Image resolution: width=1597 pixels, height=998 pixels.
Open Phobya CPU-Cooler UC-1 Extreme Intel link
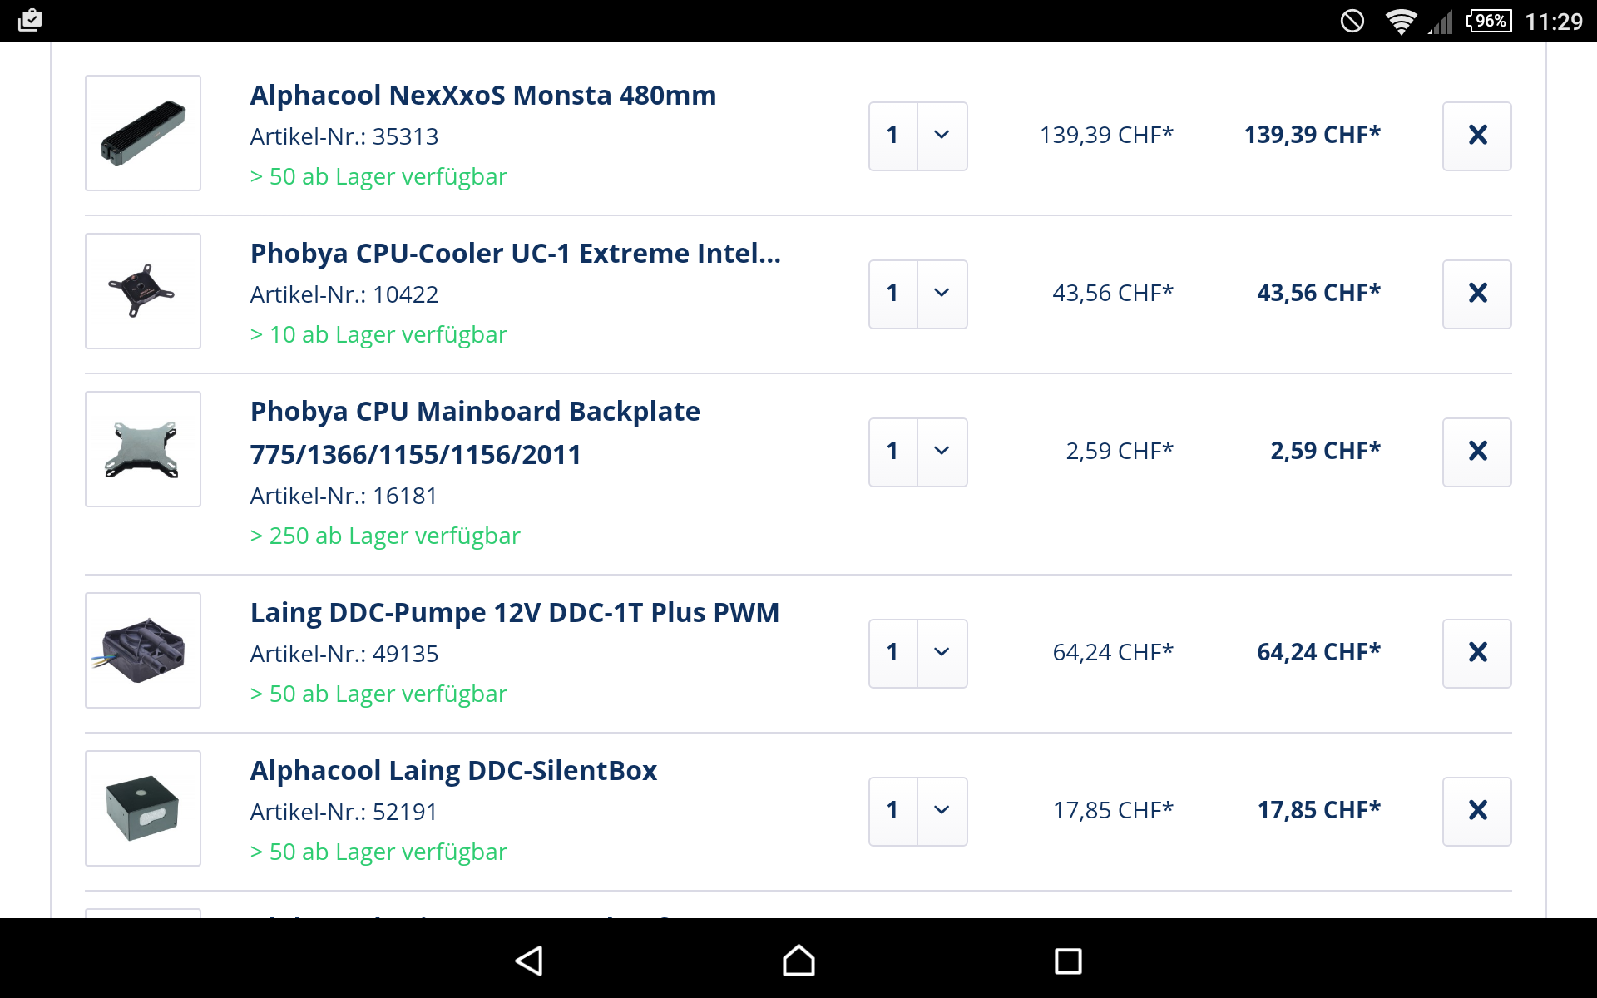tap(515, 254)
